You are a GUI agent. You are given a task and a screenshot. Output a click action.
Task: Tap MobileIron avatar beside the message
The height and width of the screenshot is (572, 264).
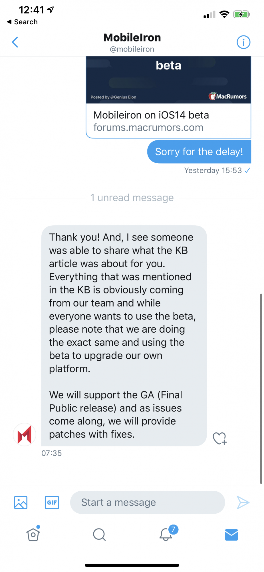point(25,435)
